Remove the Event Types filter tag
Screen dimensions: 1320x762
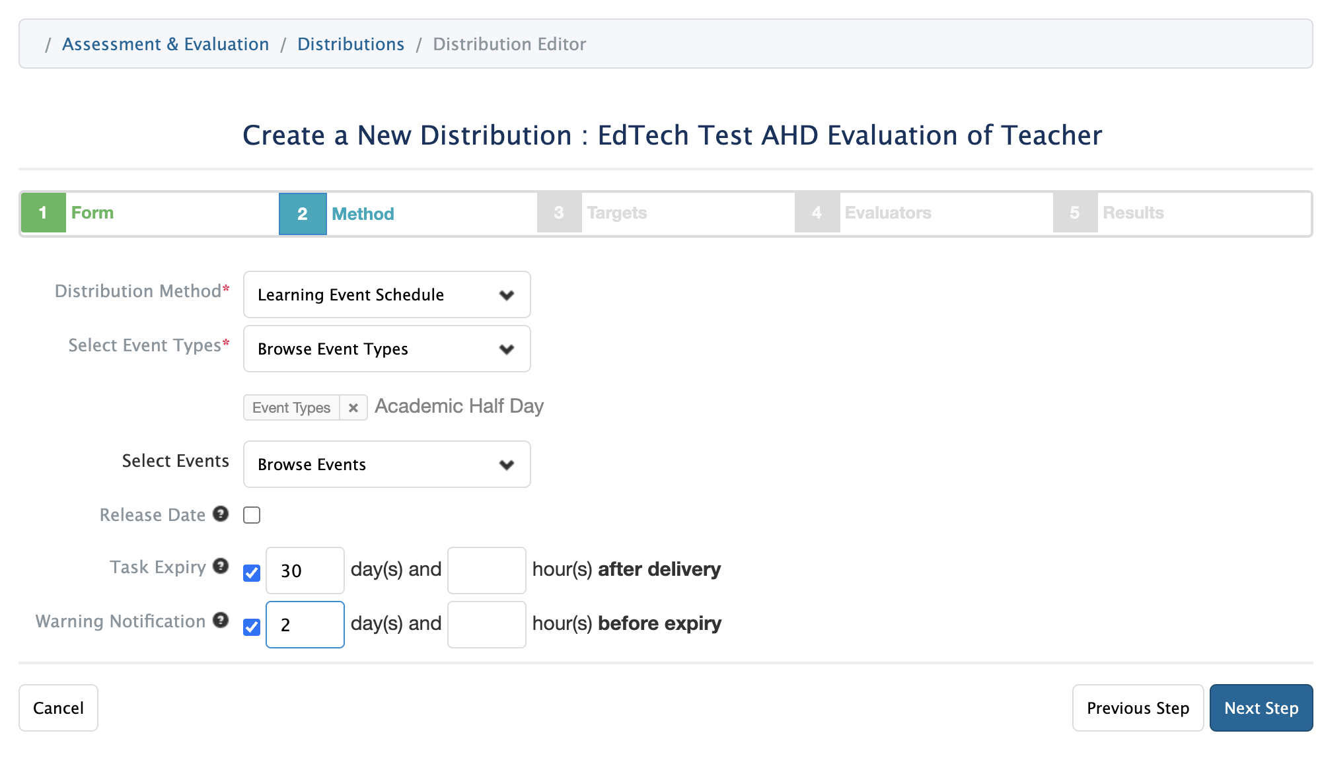tap(353, 407)
